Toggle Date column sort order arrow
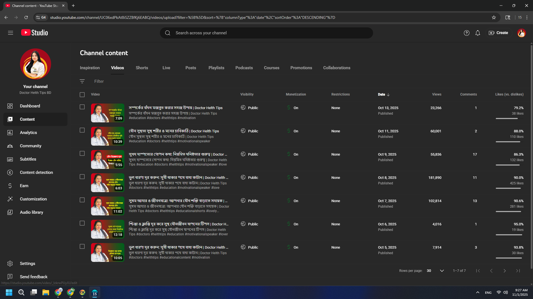 tap(388, 95)
